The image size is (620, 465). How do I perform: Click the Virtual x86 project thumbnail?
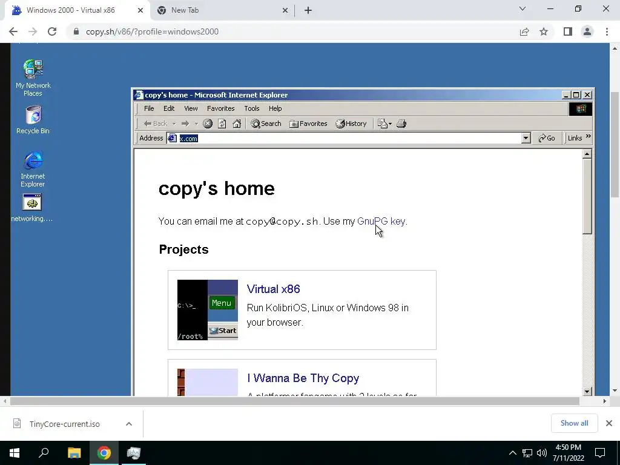(x=208, y=310)
